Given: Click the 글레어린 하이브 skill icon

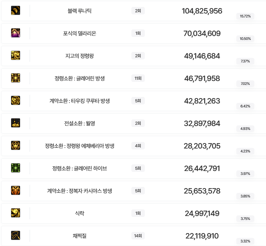Looking at the screenshot, I should tap(16, 168).
